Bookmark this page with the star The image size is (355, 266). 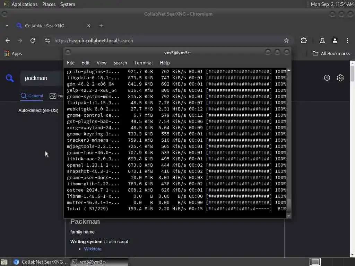pos(286,41)
